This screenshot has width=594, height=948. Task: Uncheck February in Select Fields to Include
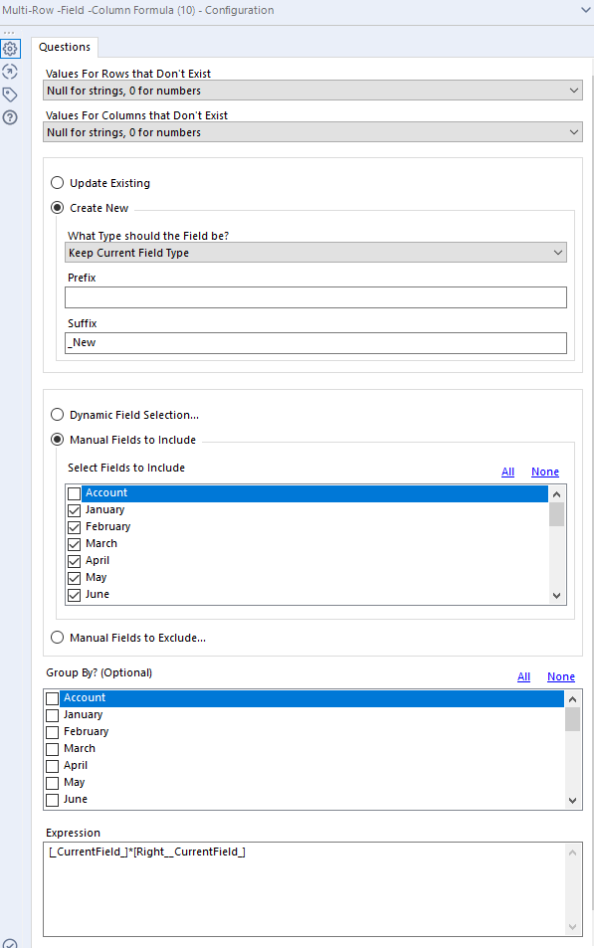(75, 527)
